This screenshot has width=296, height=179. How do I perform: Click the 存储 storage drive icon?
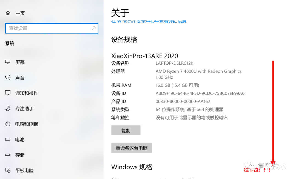pyautogui.click(x=8, y=155)
